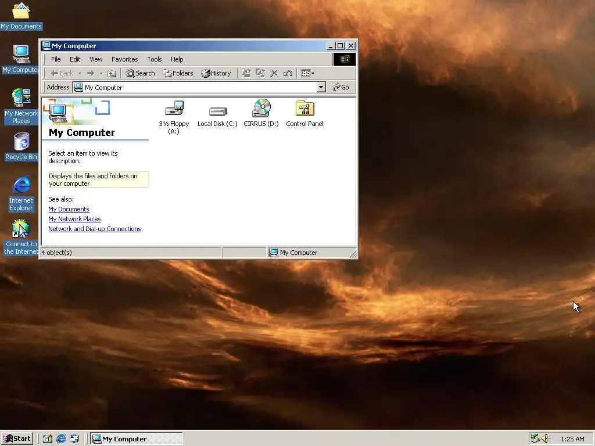Toggle the Folders pane button
The width and height of the screenshot is (595, 446).
pyautogui.click(x=178, y=73)
